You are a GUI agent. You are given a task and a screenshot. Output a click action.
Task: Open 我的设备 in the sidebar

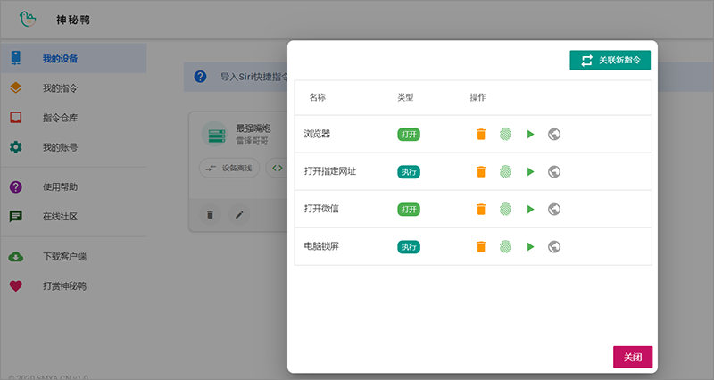60,59
